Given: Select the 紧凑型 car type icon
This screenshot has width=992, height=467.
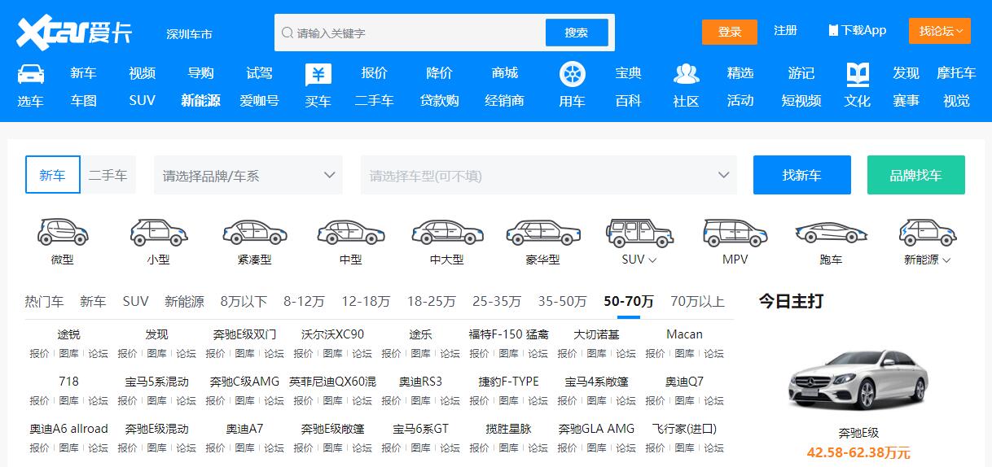Looking at the screenshot, I should point(255,233).
